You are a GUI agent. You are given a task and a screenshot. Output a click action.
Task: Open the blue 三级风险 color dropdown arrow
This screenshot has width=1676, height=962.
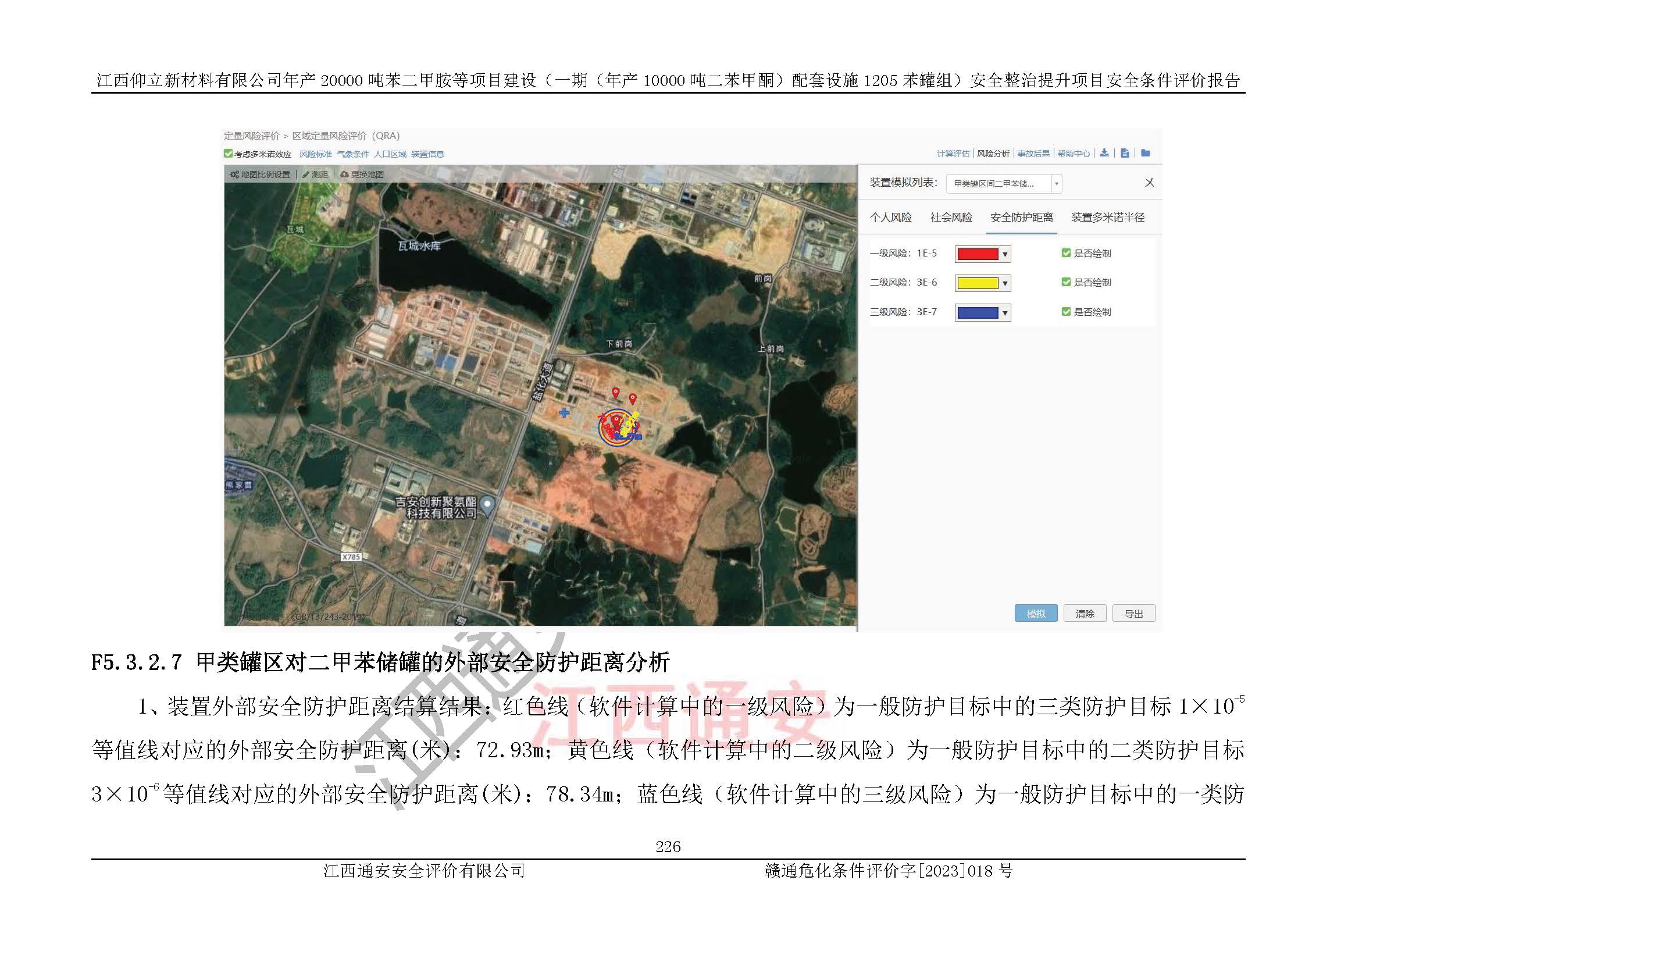coord(1005,313)
